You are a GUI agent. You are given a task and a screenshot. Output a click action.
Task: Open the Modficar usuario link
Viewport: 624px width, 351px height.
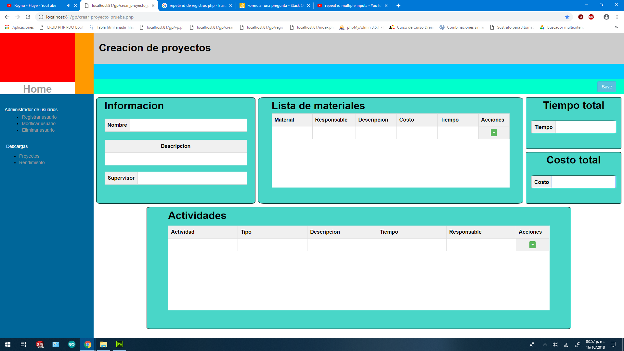pyautogui.click(x=39, y=123)
